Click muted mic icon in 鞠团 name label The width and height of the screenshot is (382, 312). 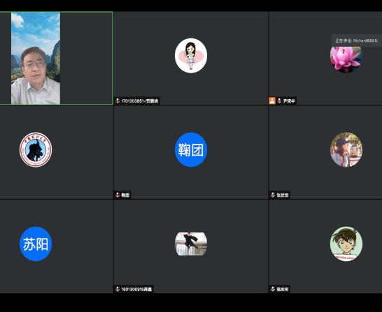(118, 195)
